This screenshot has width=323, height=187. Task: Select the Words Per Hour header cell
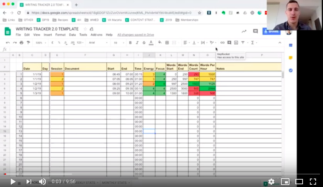(207, 67)
